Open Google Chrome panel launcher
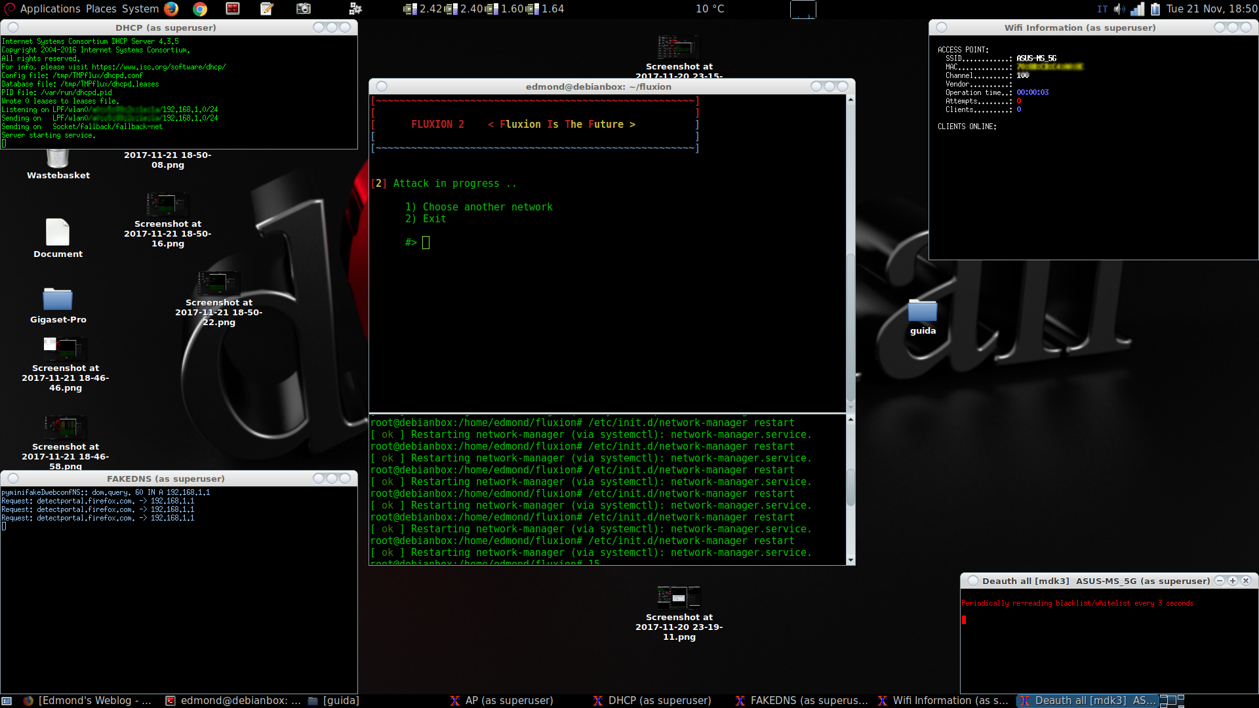Image resolution: width=1259 pixels, height=708 pixels. pyautogui.click(x=200, y=9)
